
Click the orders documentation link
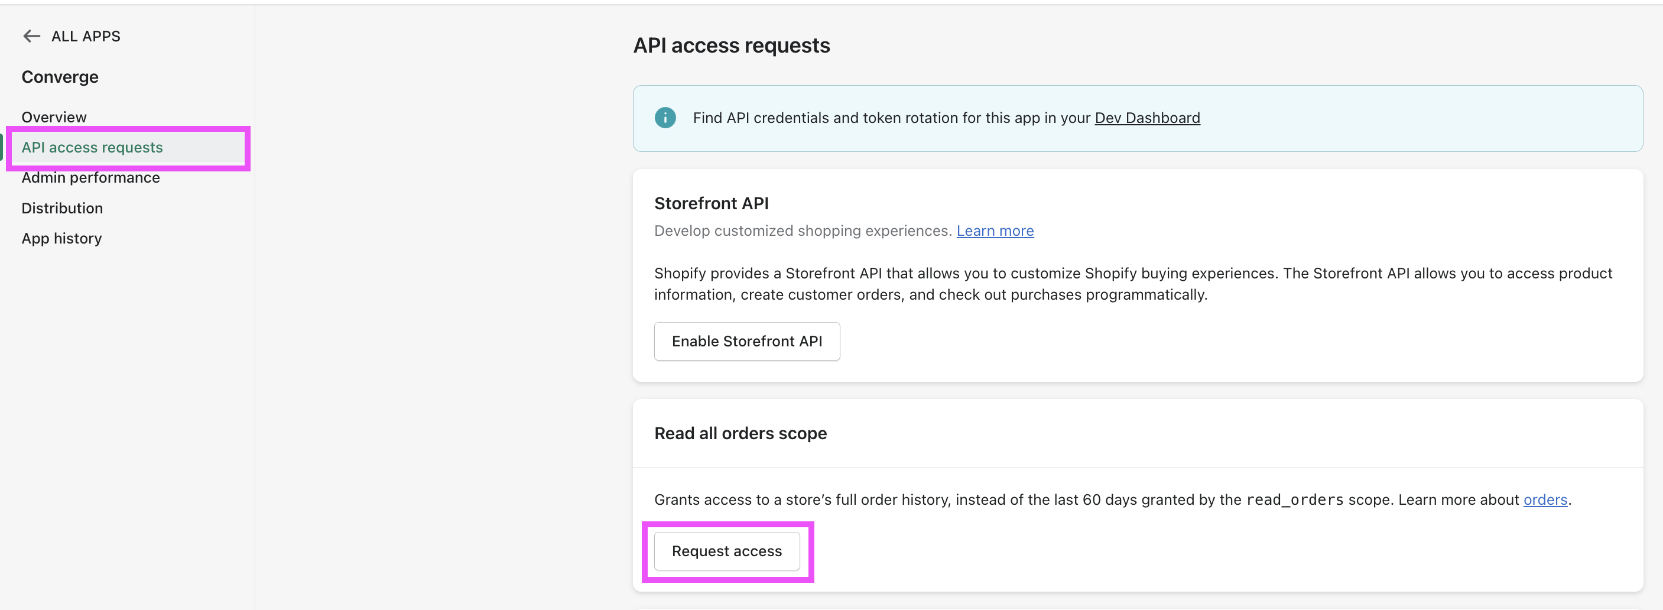(x=1545, y=499)
